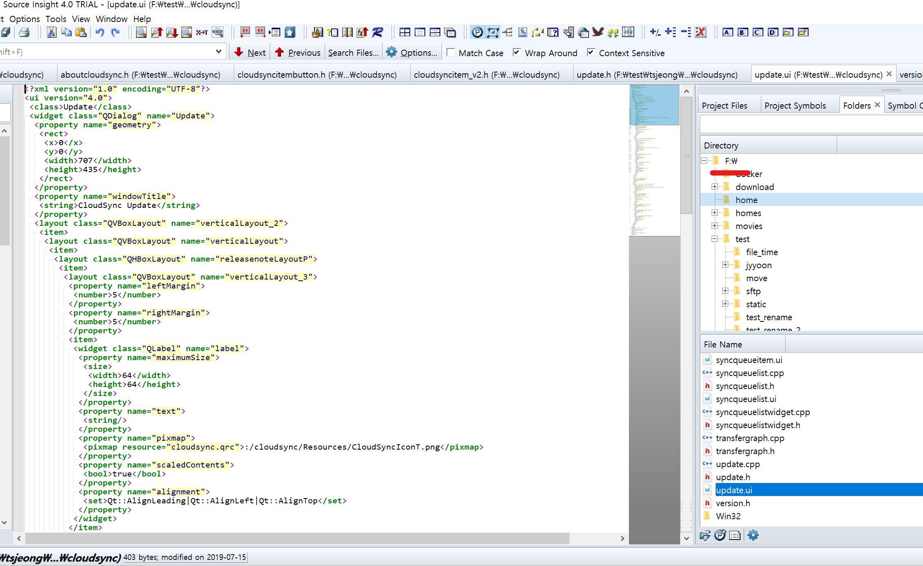Close the Folders panel tab
The width and height of the screenshot is (923, 566).
pyautogui.click(x=877, y=105)
